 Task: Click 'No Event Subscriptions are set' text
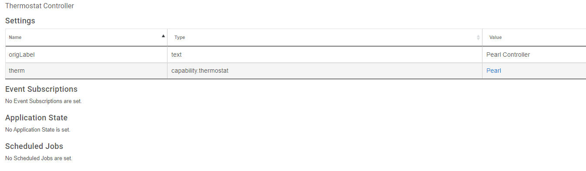click(x=44, y=101)
